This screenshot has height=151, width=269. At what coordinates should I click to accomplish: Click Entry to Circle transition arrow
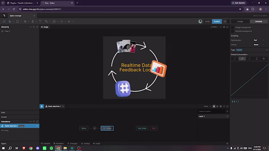pyautogui.click(x=94, y=129)
